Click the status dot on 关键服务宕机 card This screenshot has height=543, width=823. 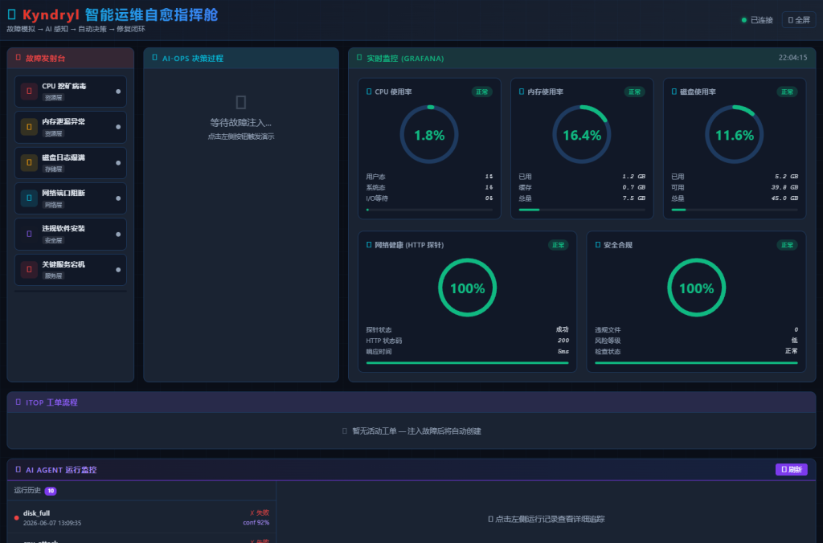point(118,270)
